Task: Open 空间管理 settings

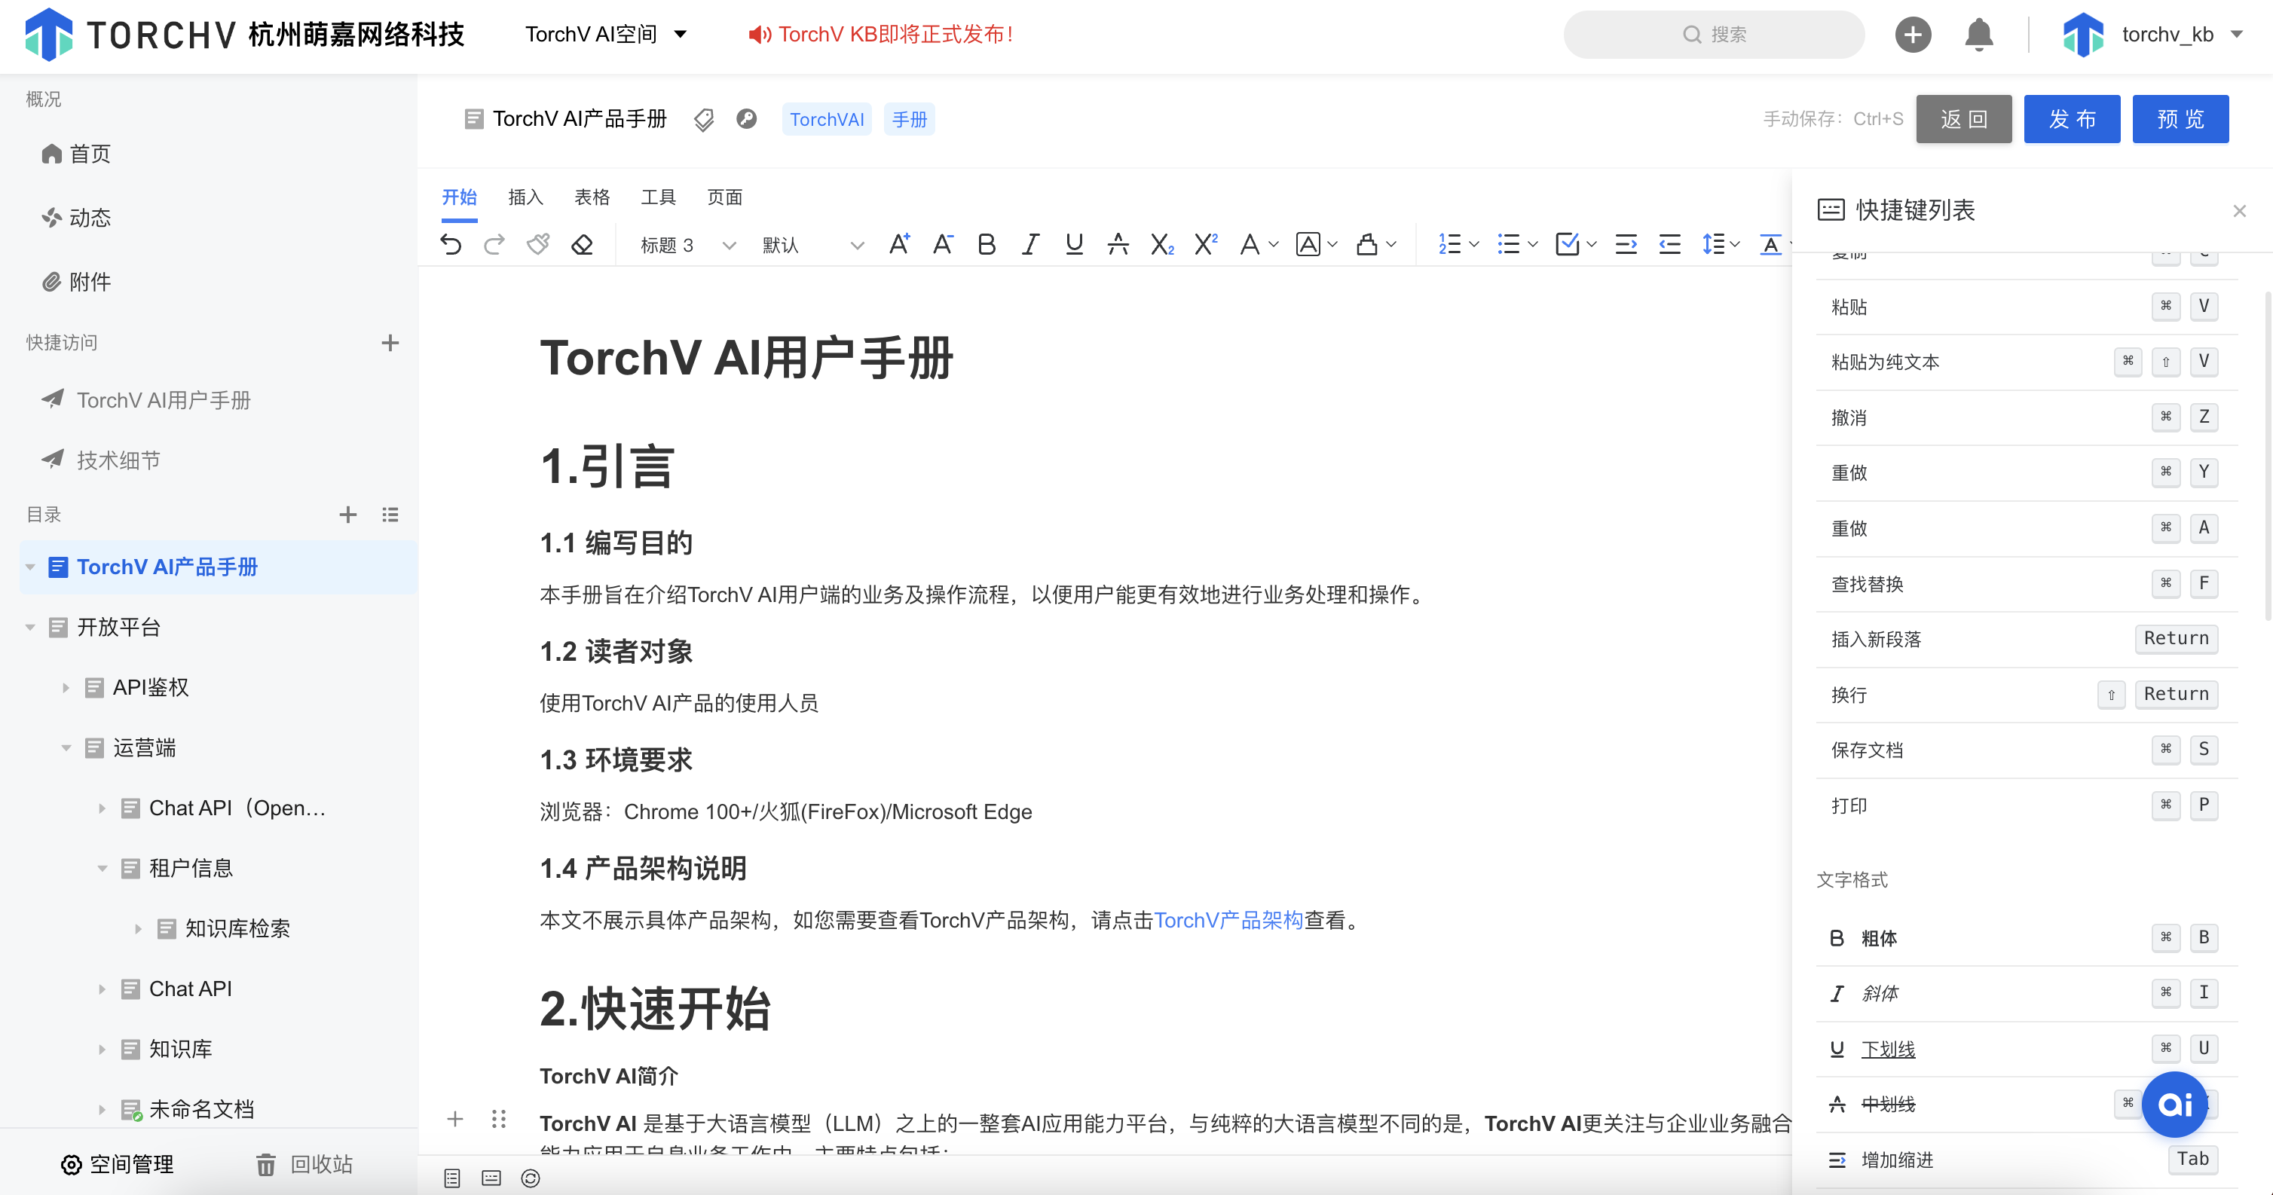Action: [x=117, y=1164]
